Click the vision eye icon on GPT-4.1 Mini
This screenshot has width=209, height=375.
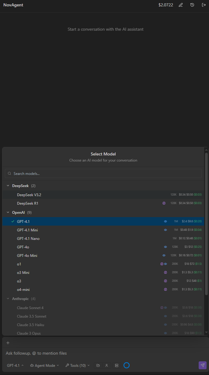[x=165, y=230]
